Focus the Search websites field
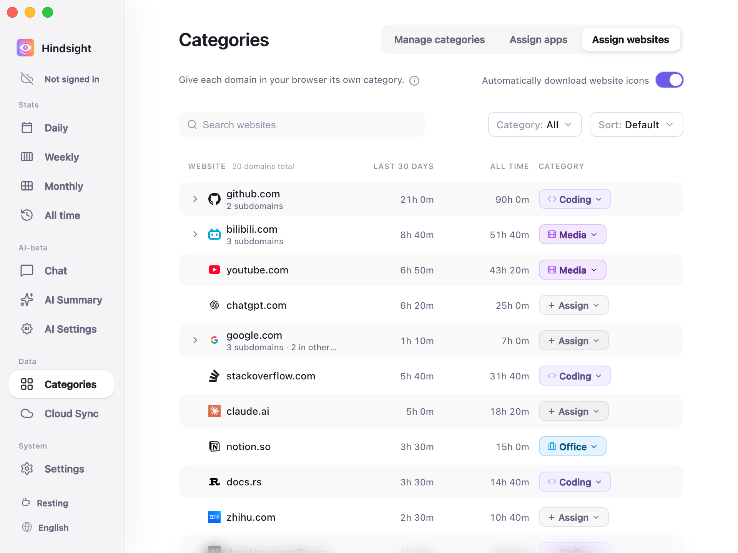The image size is (738, 553). 302,124
